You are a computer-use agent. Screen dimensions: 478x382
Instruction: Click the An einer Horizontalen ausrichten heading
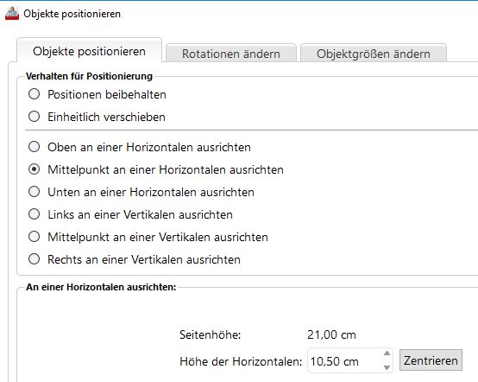pyautogui.click(x=101, y=287)
